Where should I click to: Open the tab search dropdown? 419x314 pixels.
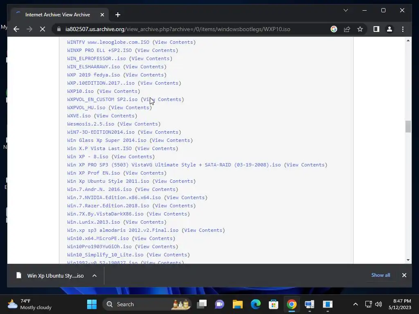click(345, 10)
